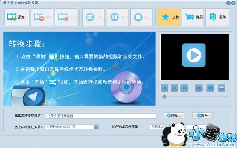Screen dimensions: 237x148
Task: Click the output directory path field
Action: tap(101, 116)
